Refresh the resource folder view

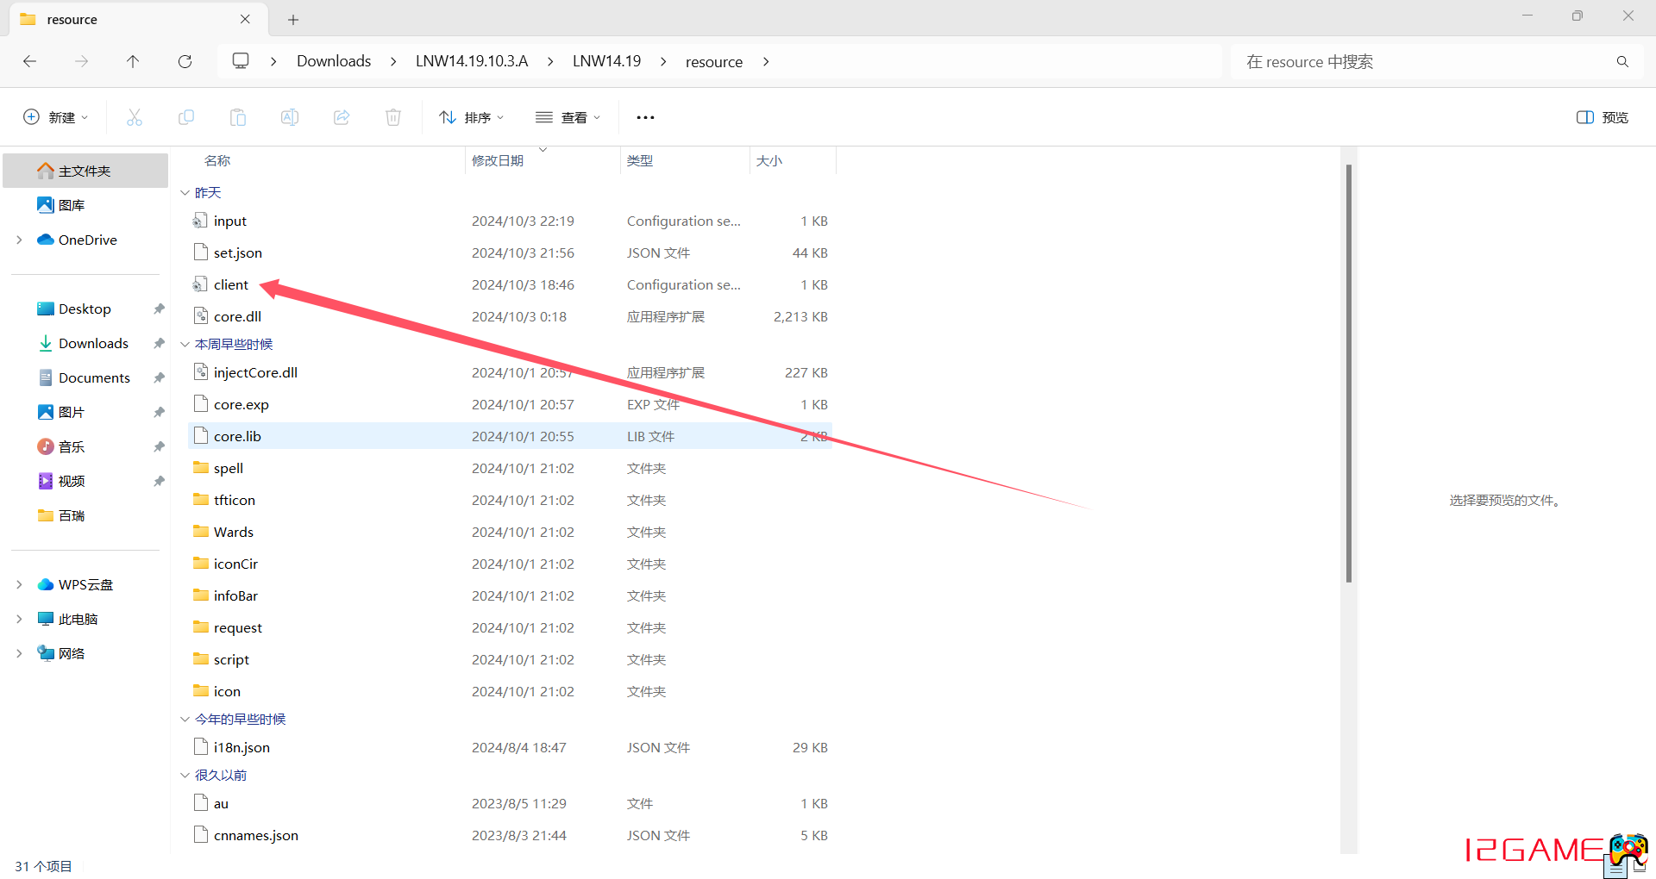click(x=185, y=61)
